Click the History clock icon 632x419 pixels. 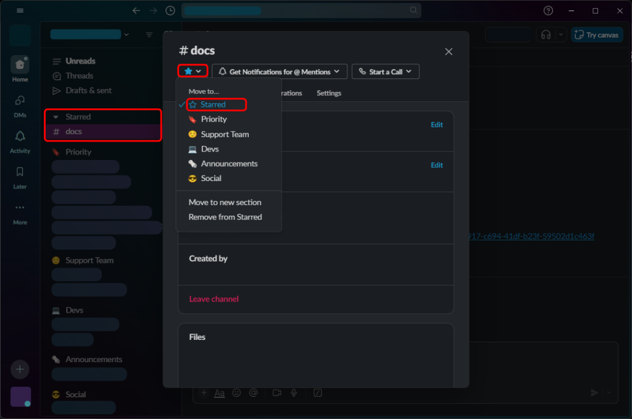(170, 11)
